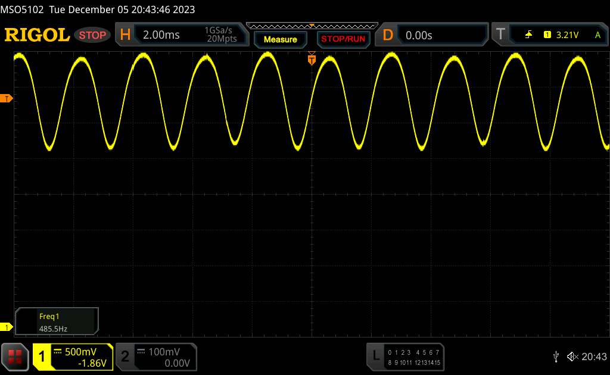Select the channel 2 0.00V offset

click(x=177, y=363)
